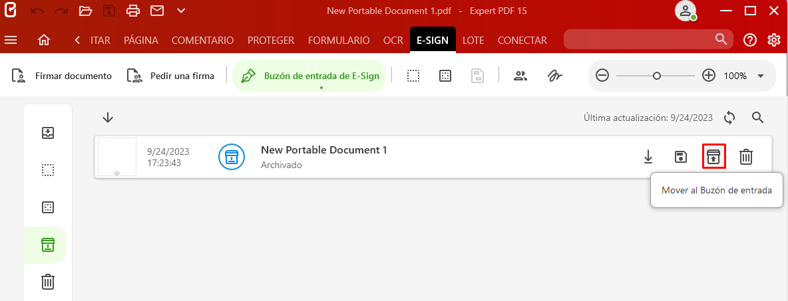Download New Portable Document 1 with arrow icon

648,157
